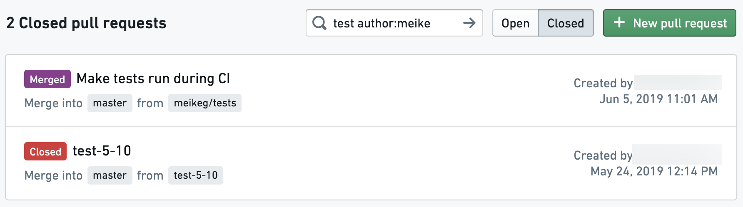
Task: Focus the search field containing 'test author:meike'
Action: pos(394,23)
